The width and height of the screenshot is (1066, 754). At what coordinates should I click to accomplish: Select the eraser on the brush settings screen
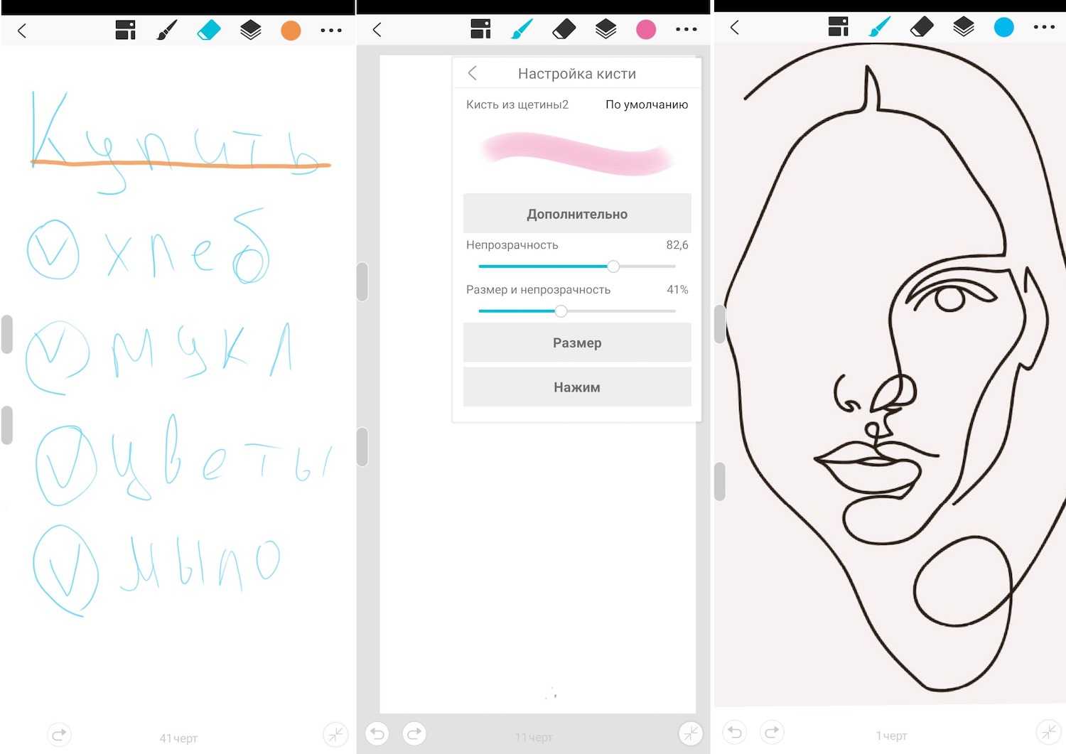564,29
